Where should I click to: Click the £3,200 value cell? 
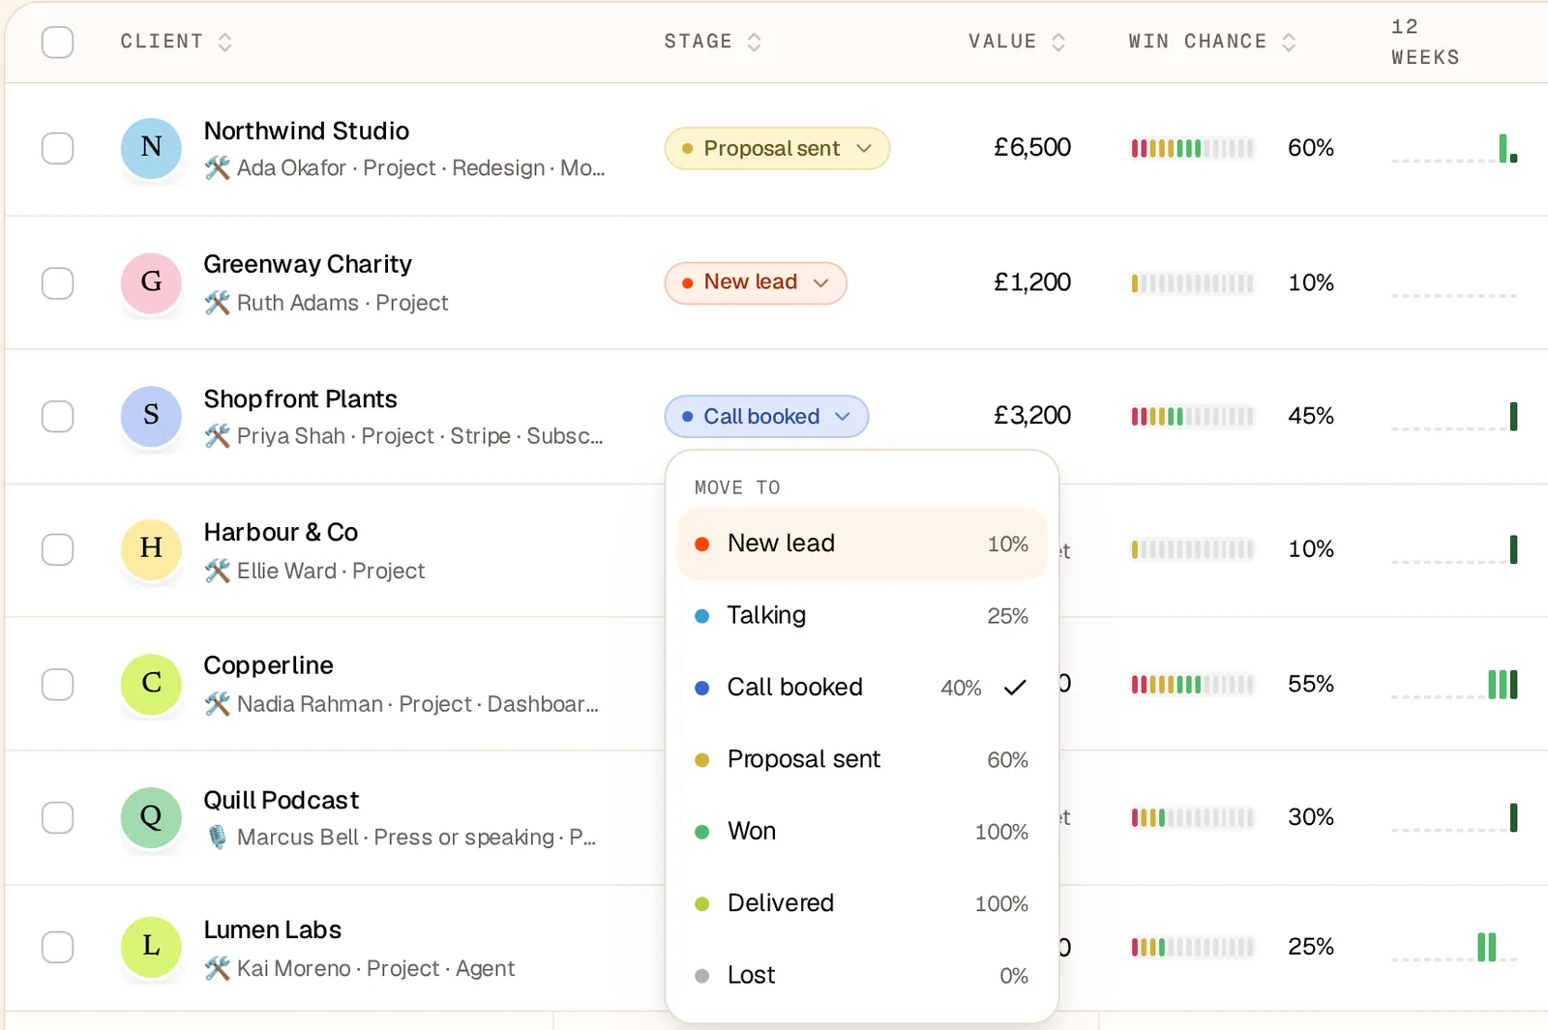(x=1032, y=416)
